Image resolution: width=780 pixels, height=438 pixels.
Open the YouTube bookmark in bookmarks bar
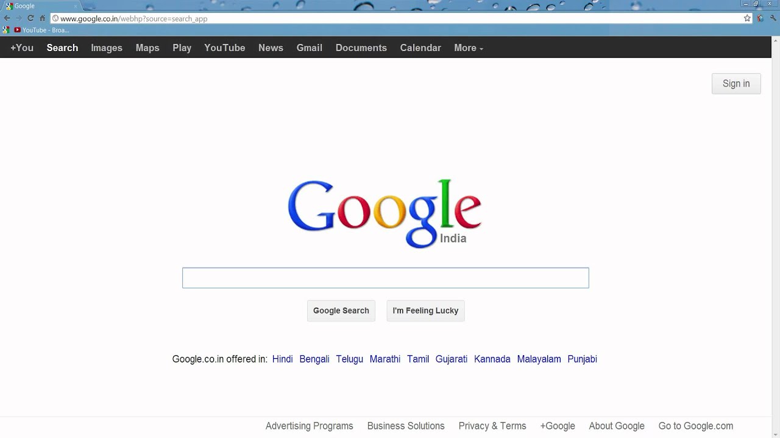pyautogui.click(x=41, y=30)
